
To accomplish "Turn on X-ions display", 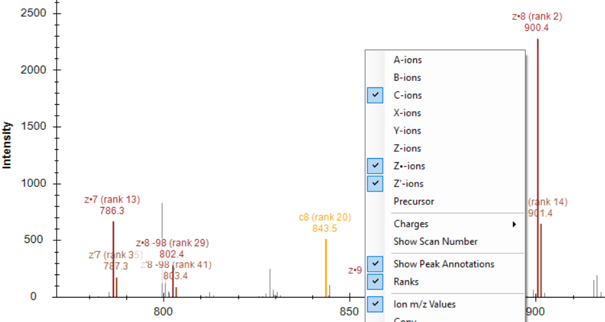I will tap(407, 113).
